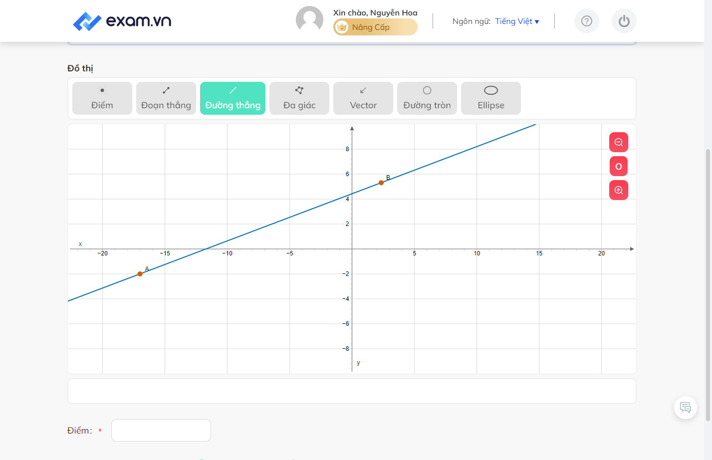Select the Ellipse tool

[491, 98]
